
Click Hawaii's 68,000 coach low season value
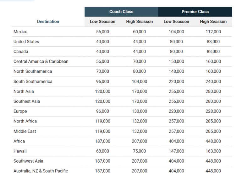[x=102, y=151]
